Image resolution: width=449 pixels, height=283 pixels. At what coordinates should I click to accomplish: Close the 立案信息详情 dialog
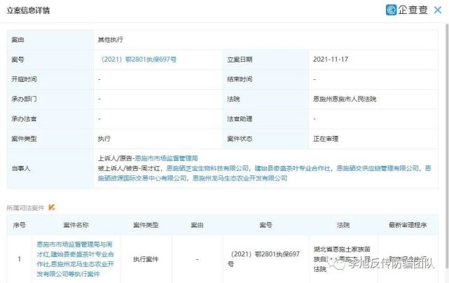coord(438,11)
